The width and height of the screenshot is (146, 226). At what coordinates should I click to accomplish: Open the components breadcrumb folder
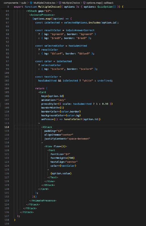pos(11,3)
